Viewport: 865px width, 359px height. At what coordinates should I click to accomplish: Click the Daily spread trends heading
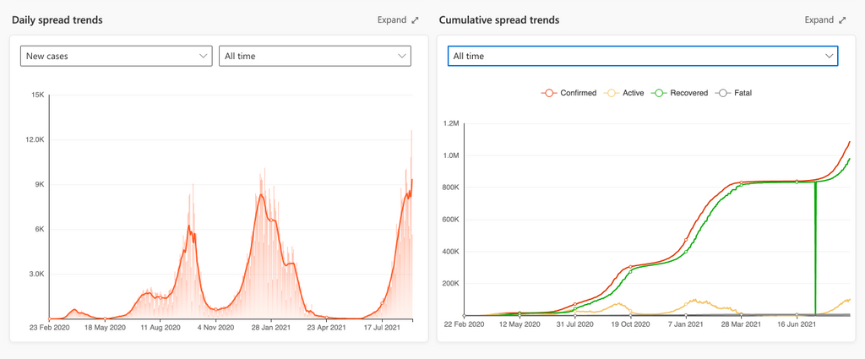(x=57, y=20)
